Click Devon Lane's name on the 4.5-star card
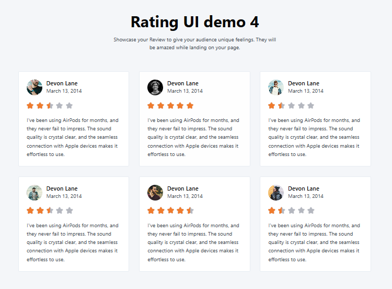392x289 pixels. [x=183, y=188]
